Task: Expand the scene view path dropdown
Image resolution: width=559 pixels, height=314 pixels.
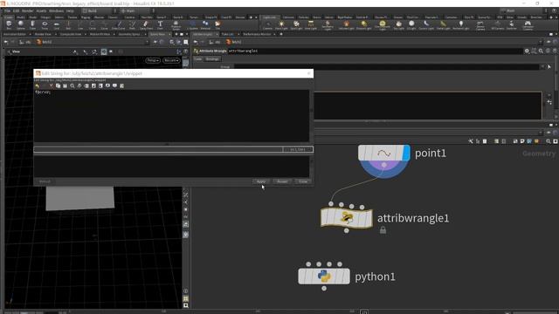Action: click(147, 42)
